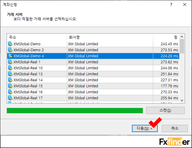Click the scrollbar up arrow in server list
192x148 pixels.
click(182, 37)
